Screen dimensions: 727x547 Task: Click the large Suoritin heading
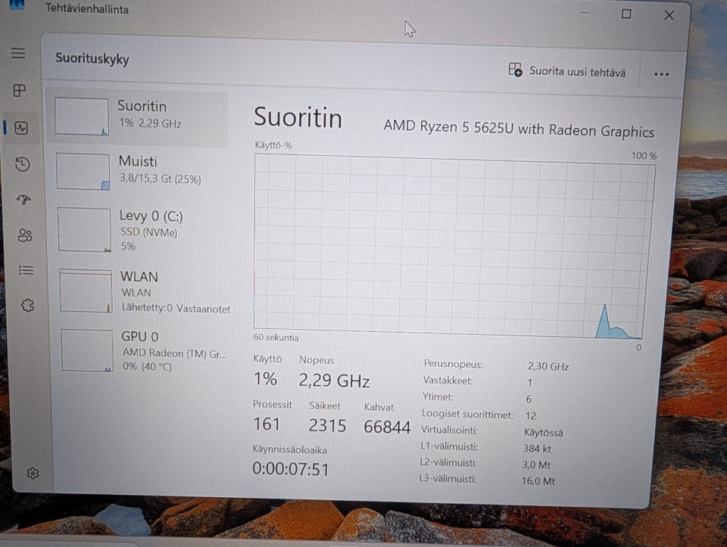298,117
